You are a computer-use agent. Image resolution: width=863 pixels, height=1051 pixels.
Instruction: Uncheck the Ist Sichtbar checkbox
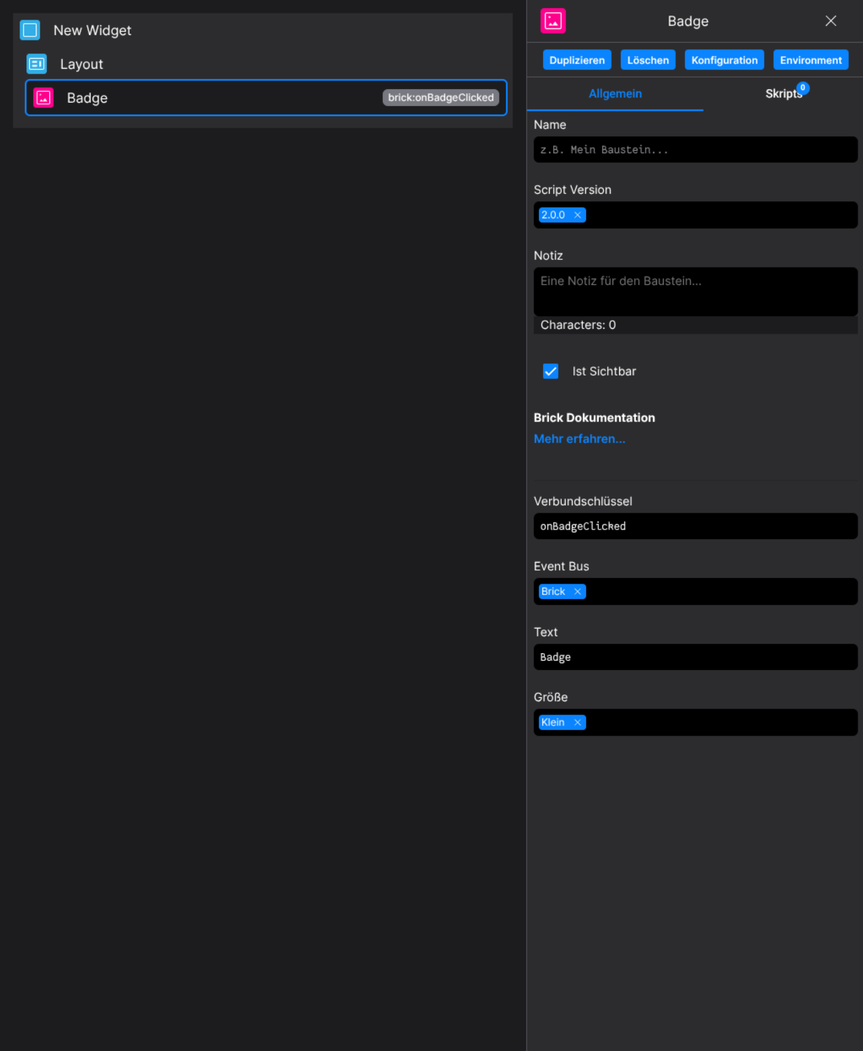(x=550, y=371)
